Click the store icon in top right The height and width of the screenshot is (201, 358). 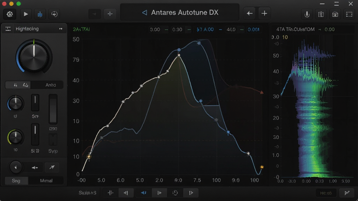335,14
